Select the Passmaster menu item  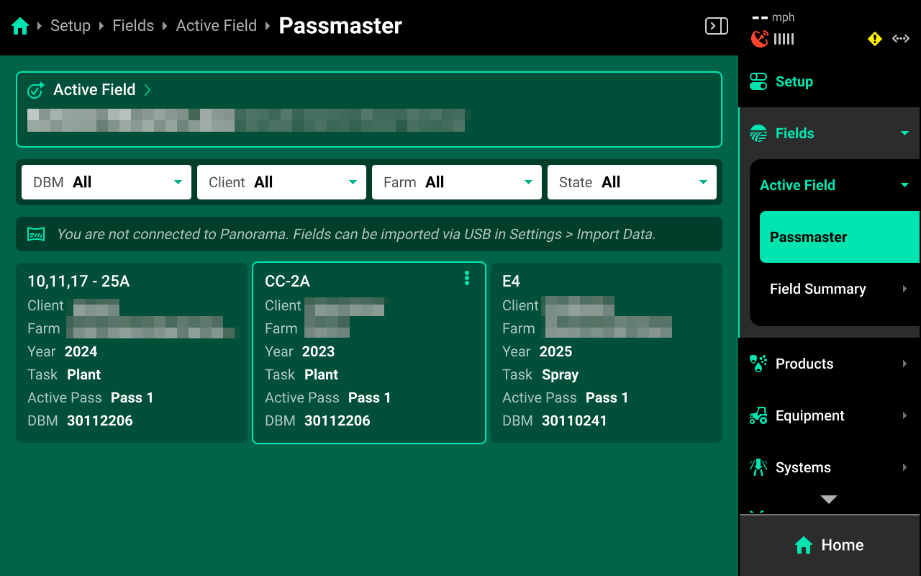tap(840, 237)
